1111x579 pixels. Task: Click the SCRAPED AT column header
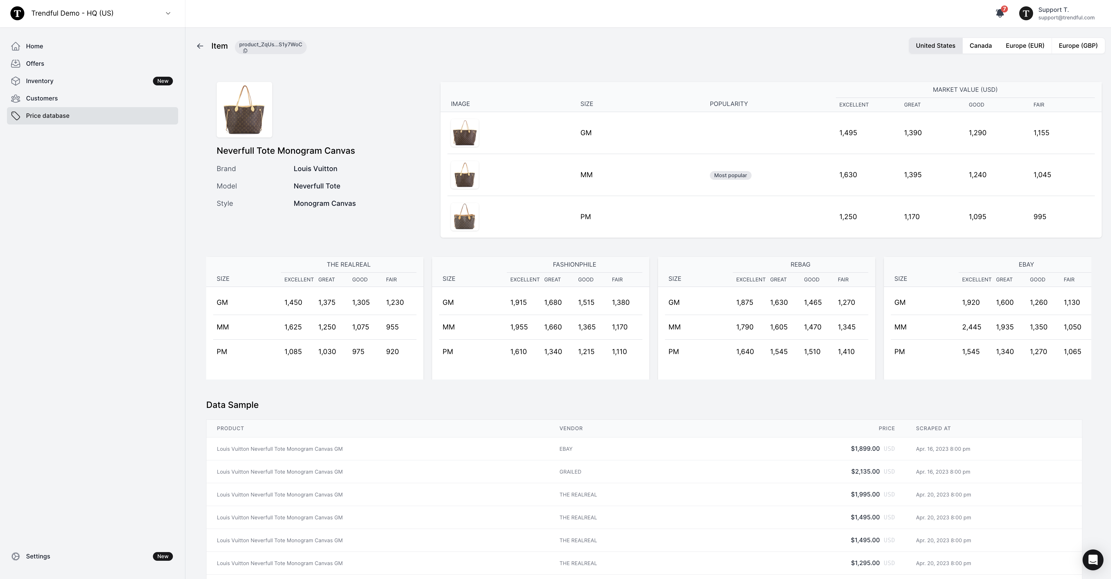pyautogui.click(x=933, y=428)
